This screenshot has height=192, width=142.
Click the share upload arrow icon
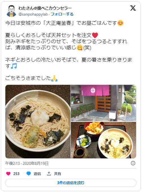pyautogui.click(x=49, y=174)
